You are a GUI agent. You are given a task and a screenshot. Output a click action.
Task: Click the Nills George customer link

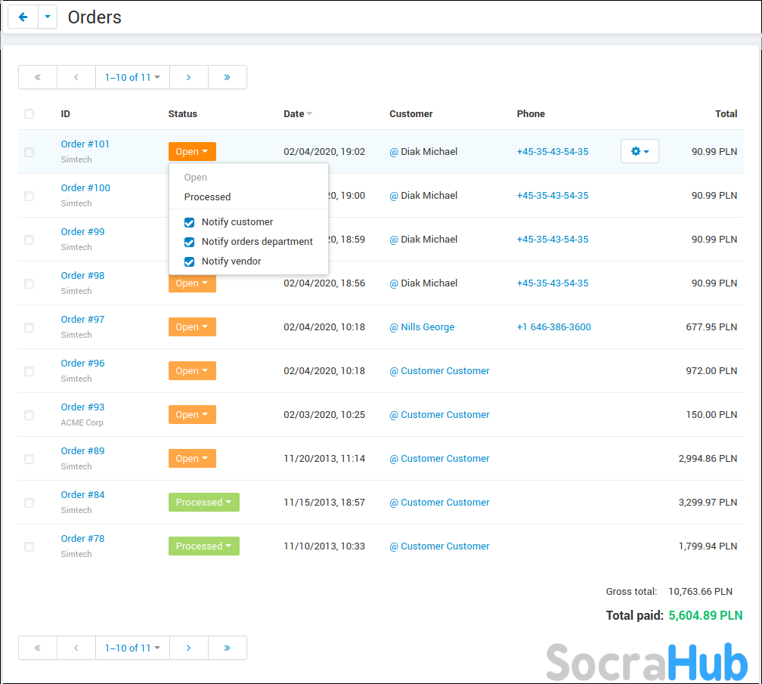point(427,327)
